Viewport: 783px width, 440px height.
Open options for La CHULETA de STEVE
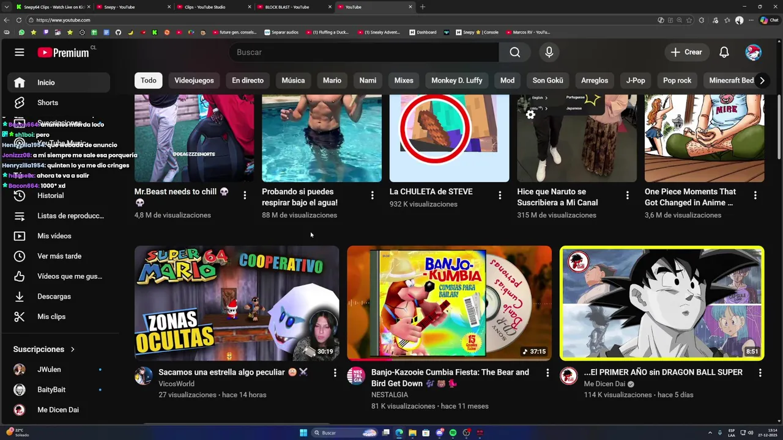pyautogui.click(x=500, y=195)
